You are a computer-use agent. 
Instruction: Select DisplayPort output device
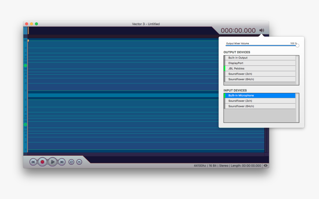(x=260, y=63)
